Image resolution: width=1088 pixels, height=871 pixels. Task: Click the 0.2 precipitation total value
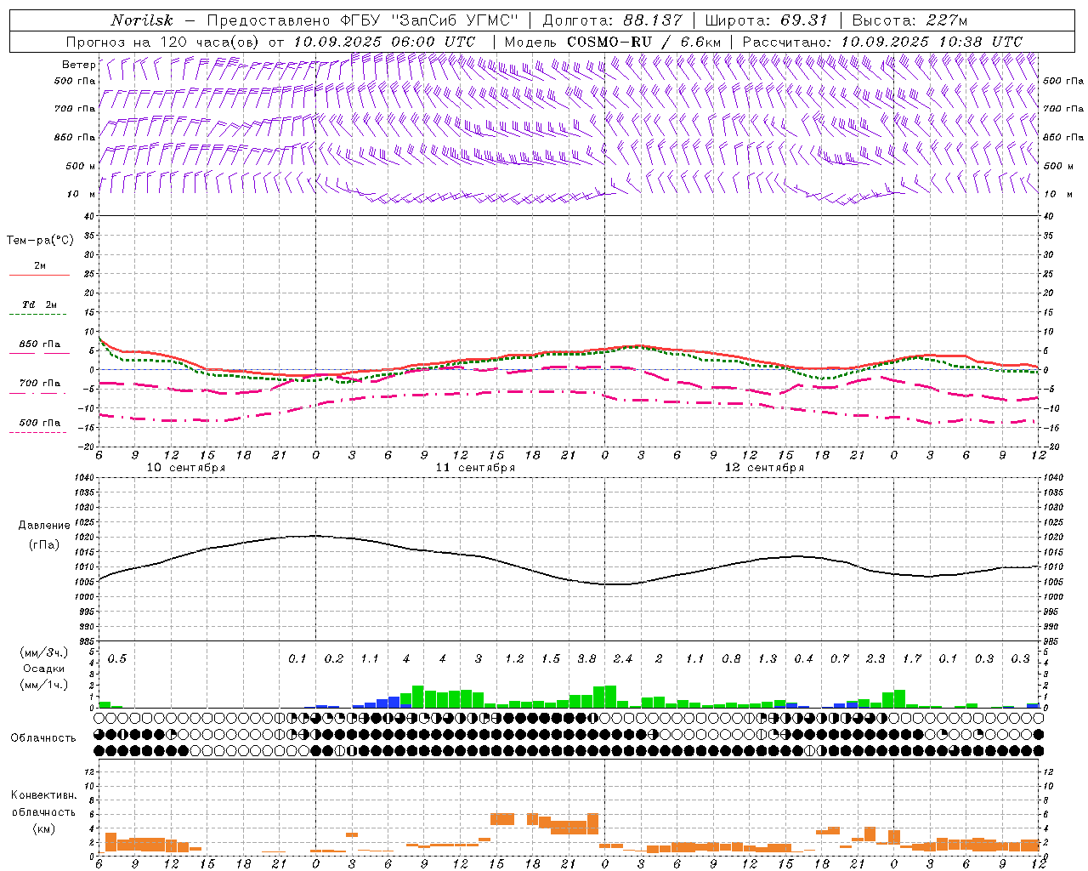tap(333, 659)
